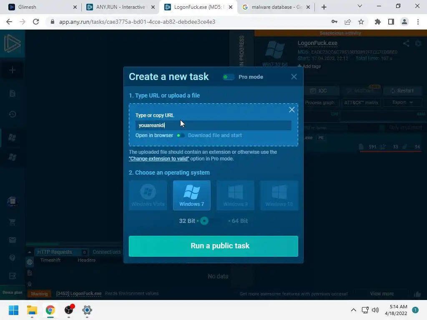Select Windows Vista operating system
Image resolution: width=427 pixels, height=320 pixels.
click(x=148, y=195)
